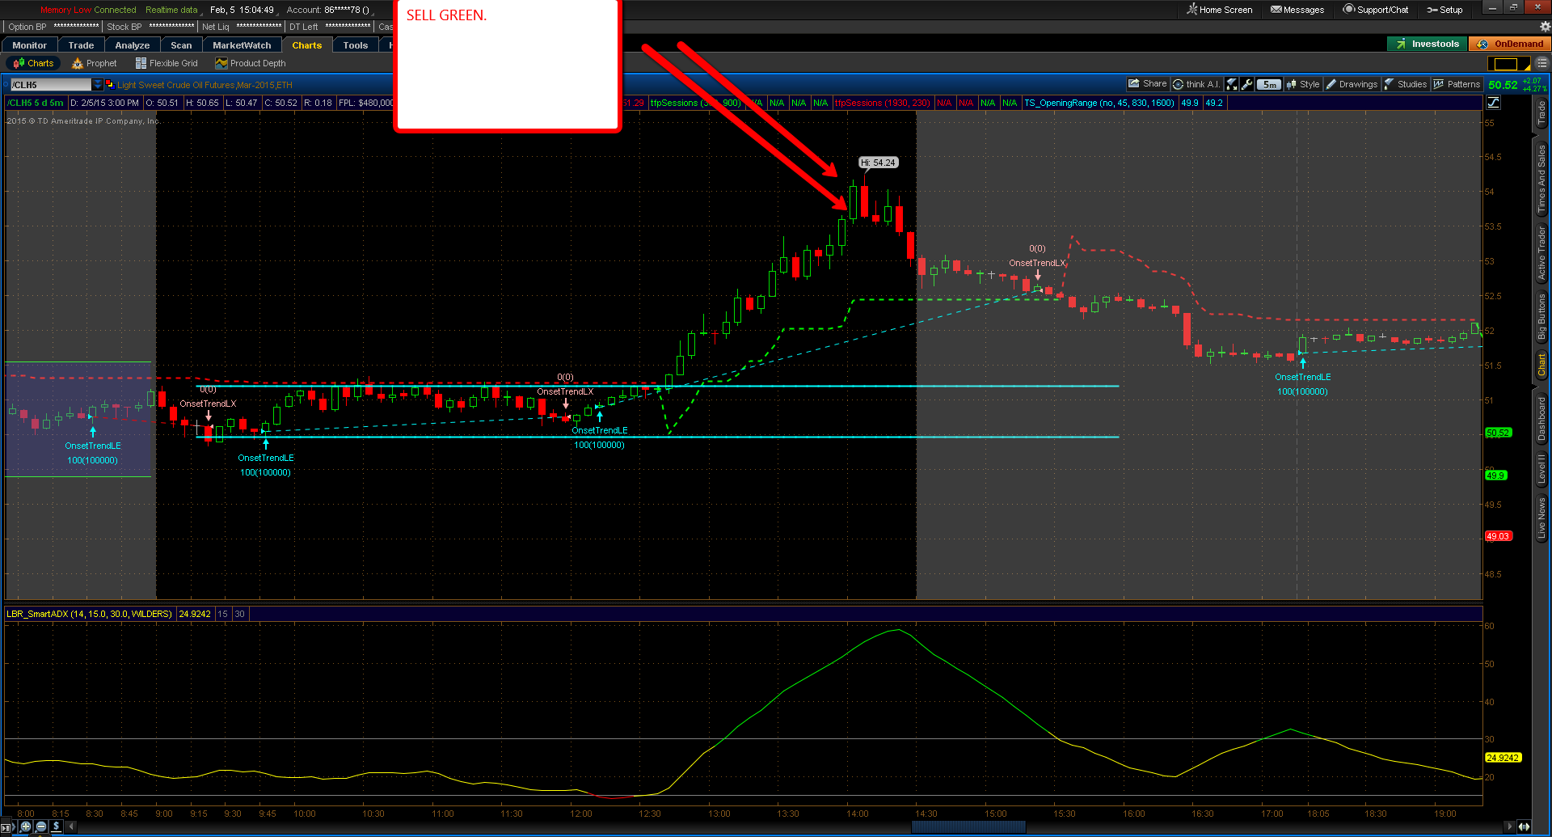Click the symbol link color clipboard icon
Viewport: 1552px width, 837px height.
[x=109, y=84]
